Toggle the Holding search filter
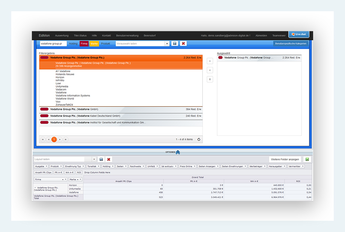Image resolution: width=345 pixels, height=232 pixels. click(73, 44)
